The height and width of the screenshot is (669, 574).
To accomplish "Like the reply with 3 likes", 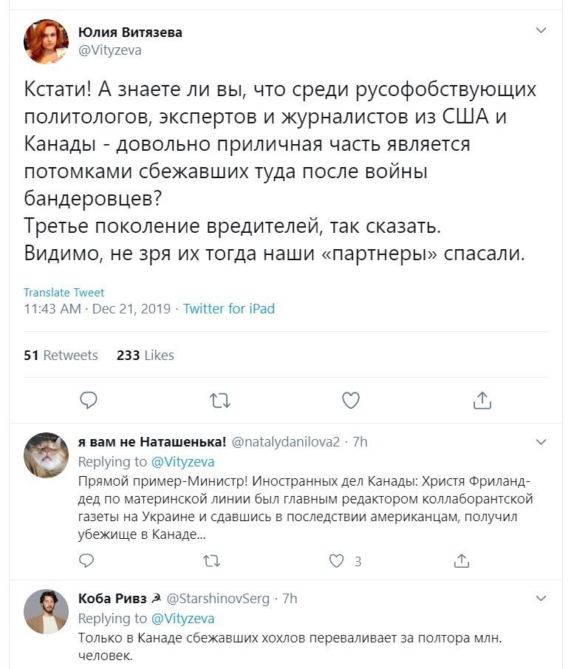I will 336,560.
